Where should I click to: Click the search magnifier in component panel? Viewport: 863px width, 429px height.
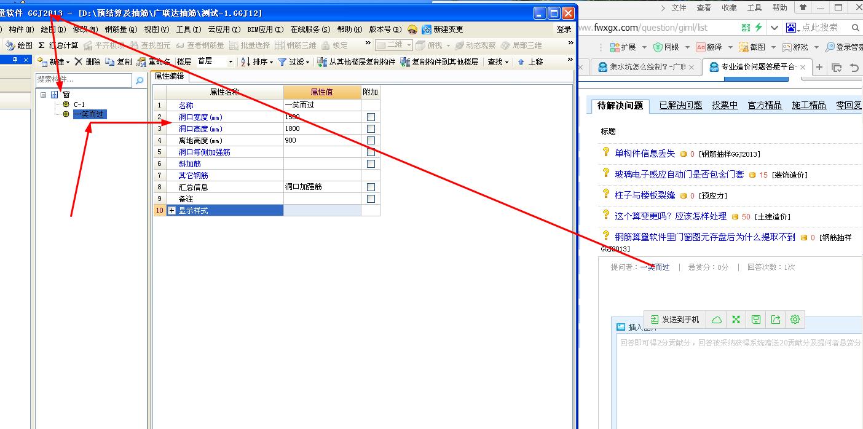(140, 80)
